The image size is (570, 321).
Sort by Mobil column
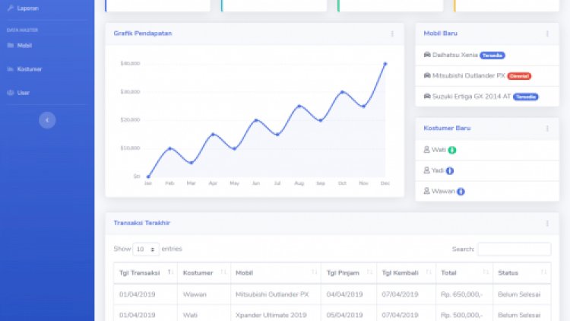coord(276,273)
